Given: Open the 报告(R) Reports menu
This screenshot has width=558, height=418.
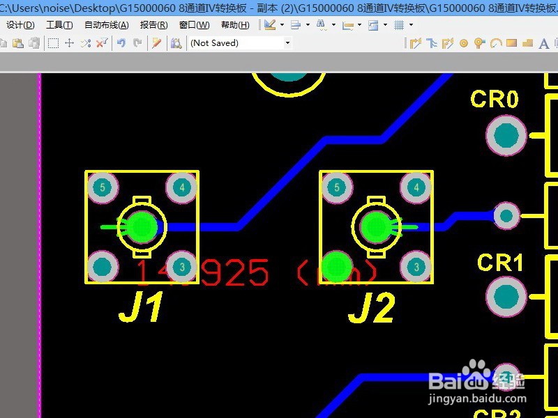Looking at the screenshot, I should click(x=153, y=25).
